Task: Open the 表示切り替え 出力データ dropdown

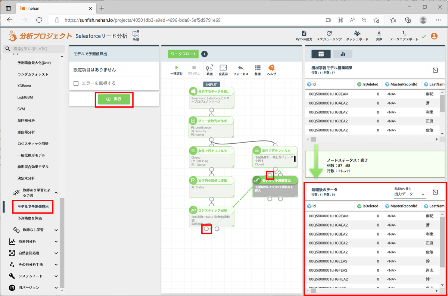Action: coord(410,194)
